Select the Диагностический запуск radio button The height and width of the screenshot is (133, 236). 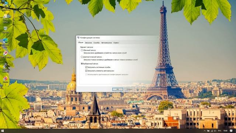click(x=82, y=57)
